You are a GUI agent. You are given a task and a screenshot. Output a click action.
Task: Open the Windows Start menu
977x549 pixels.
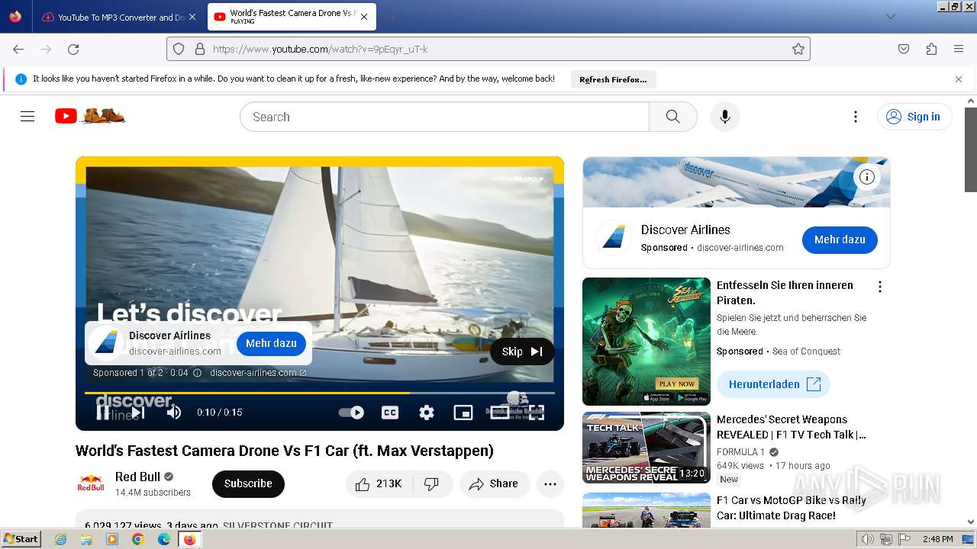[x=21, y=539]
